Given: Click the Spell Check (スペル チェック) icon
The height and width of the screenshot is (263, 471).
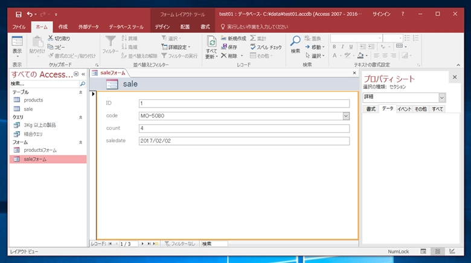Looking at the screenshot, I should point(253,47).
